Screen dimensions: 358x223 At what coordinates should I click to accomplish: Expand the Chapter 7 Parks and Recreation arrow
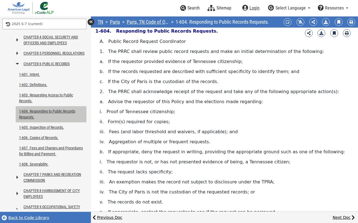click(x=17, y=177)
